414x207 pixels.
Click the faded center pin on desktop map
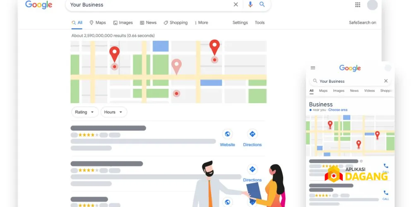pos(176,67)
